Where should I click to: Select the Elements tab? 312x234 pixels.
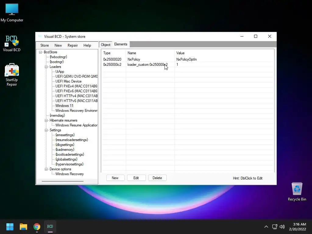[121, 44]
